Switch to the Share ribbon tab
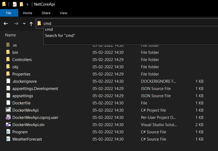Screen dimensions: 218x151 pyautogui.click(x=46, y=13)
